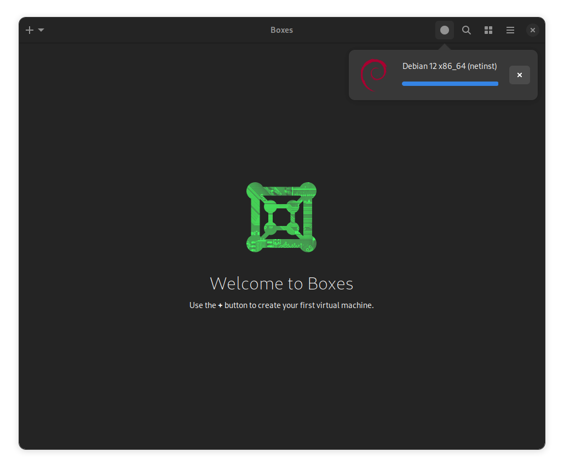Click the "Boxes" window title
This screenshot has width=564, height=470.
pyautogui.click(x=281, y=30)
